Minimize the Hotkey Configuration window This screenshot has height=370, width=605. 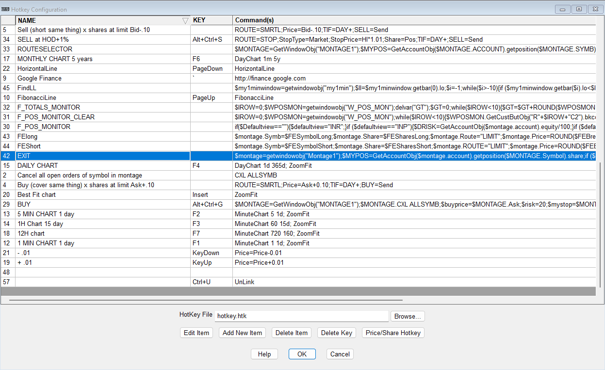click(x=563, y=9)
